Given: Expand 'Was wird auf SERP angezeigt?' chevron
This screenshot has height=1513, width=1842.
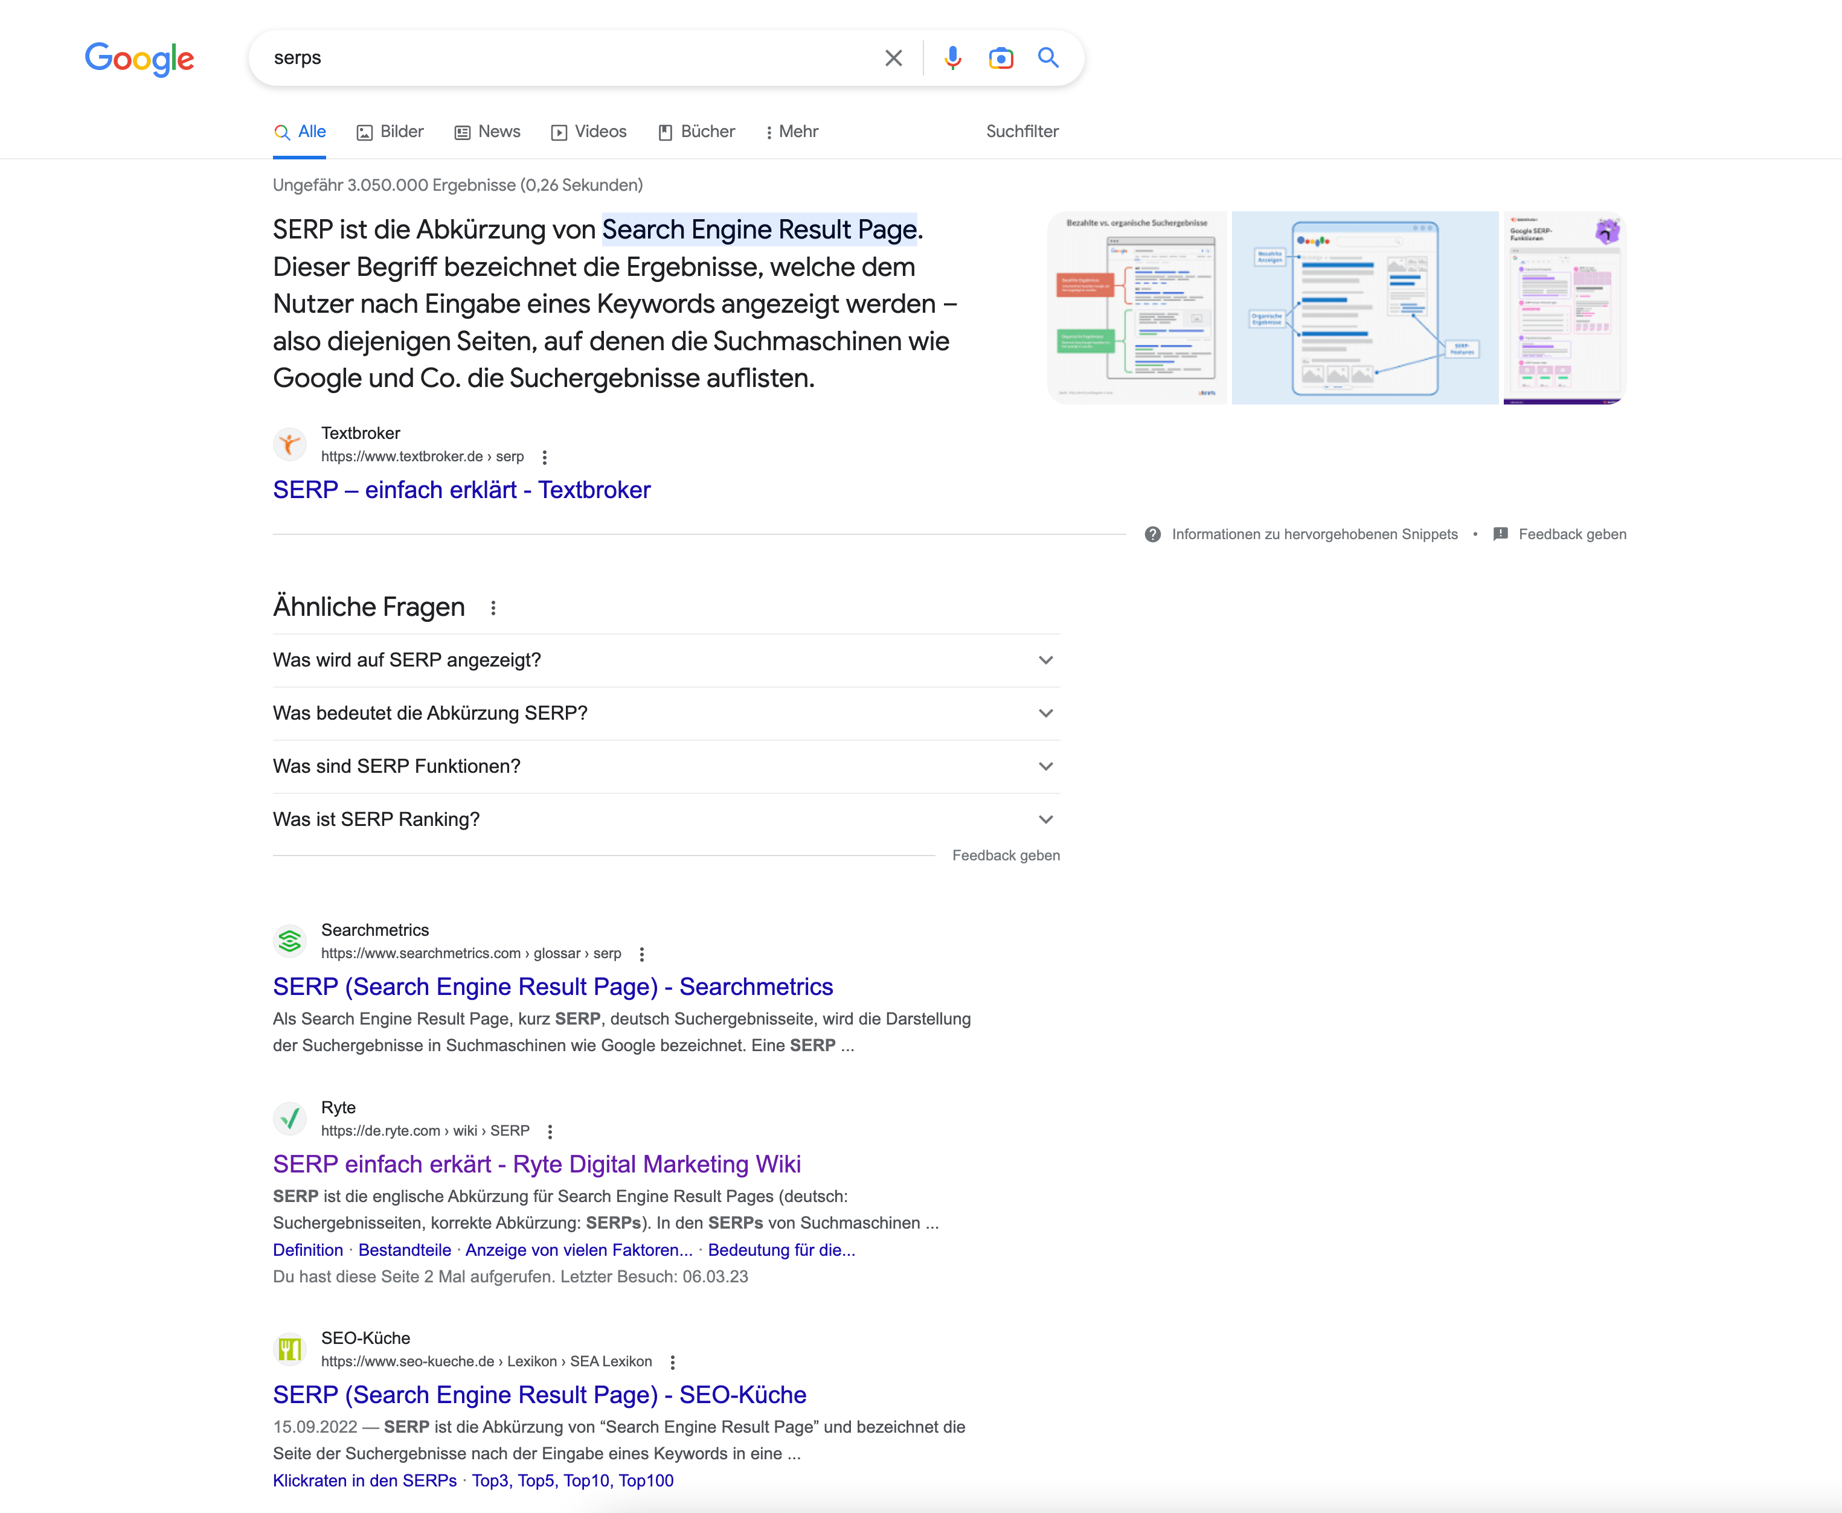Looking at the screenshot, I should [x=1046, y=661].
